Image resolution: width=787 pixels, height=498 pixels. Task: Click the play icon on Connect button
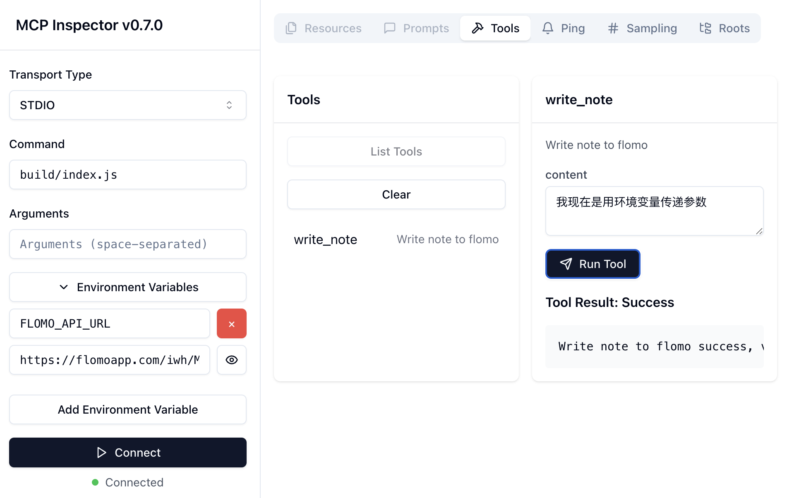coord(101,453)
